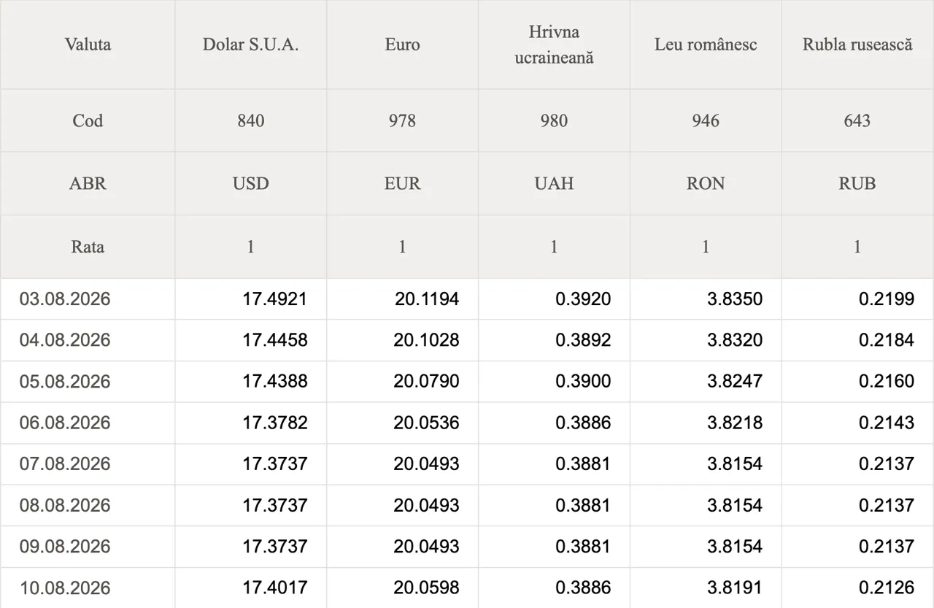This screenshot has width=934, height=608.
Task: Select the RON abbreviation cell
Action: pos(706,183)
